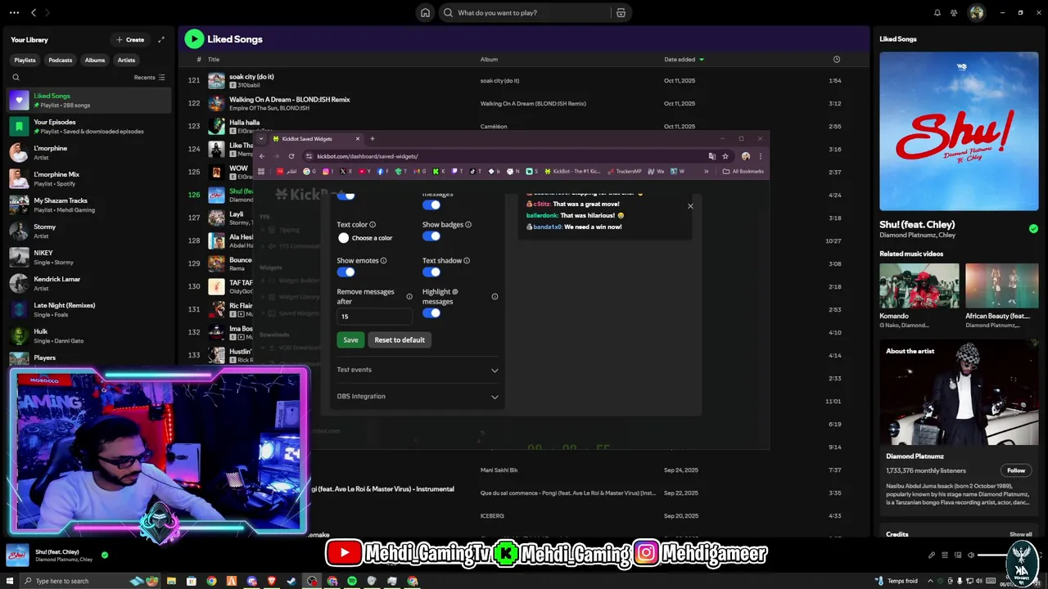
Task: Toggle the messages switch above Show badges
Action: pyautogui.click(x=431, y=205)
